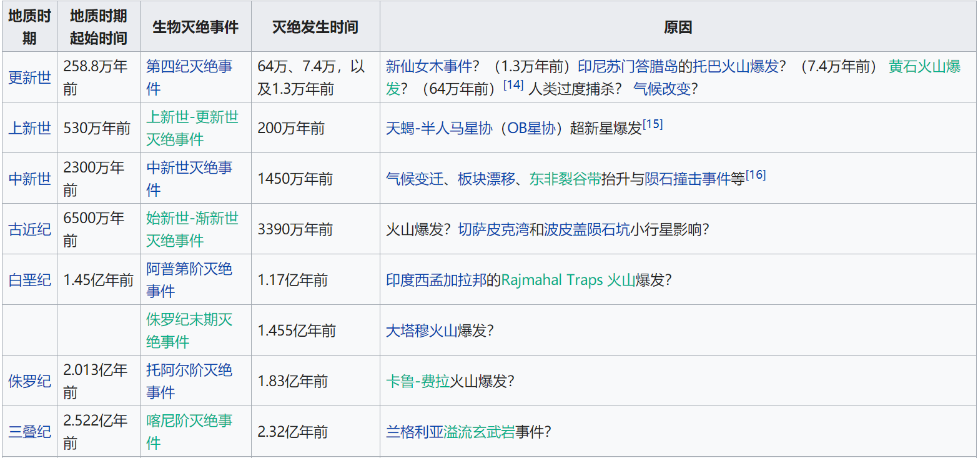The image size is (978, 458).
Task: Open the 阿普第阶灭绝事件 link
Action: point(189,280)
